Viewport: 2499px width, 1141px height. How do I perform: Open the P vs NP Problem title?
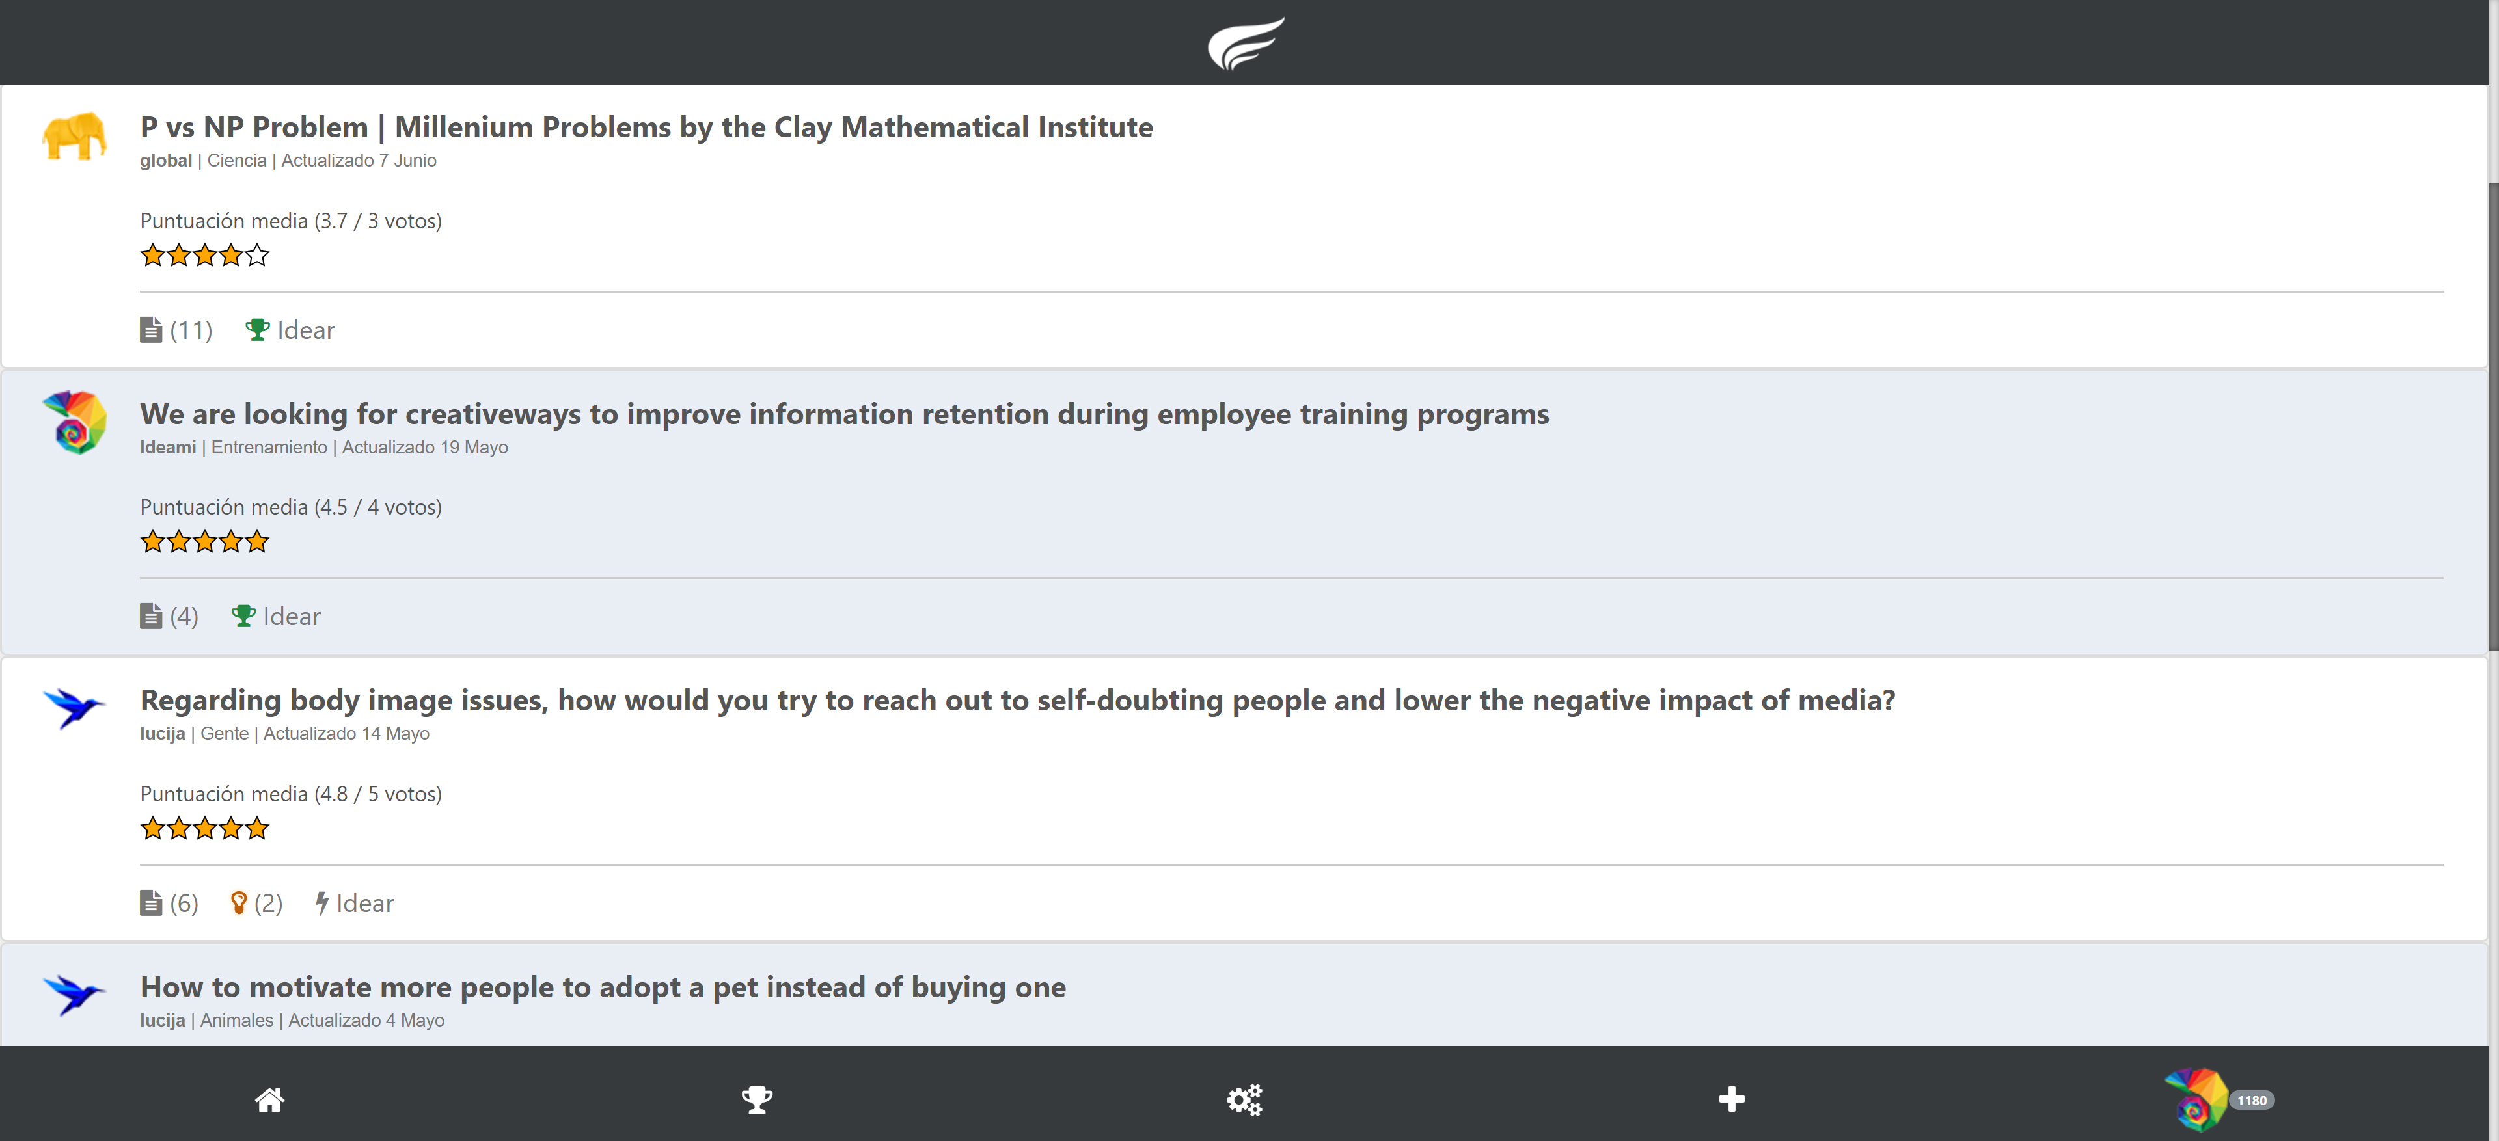[646, 127]
